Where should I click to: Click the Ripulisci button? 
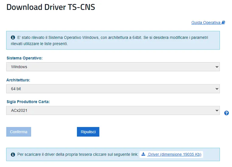(x=88, y=132)
